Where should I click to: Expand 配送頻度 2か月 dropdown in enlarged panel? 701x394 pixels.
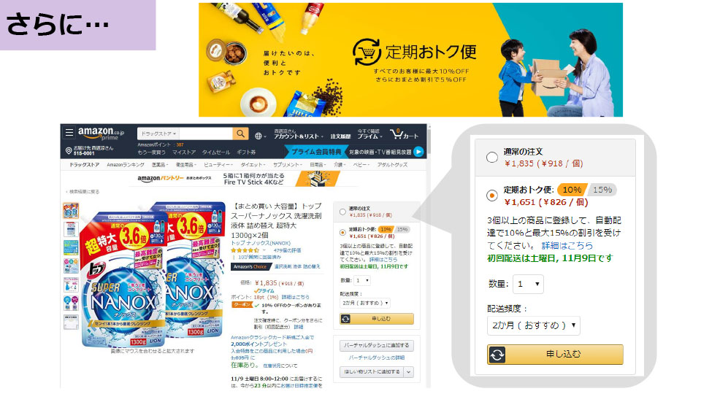pyautogui.click(x=533, y=325)
